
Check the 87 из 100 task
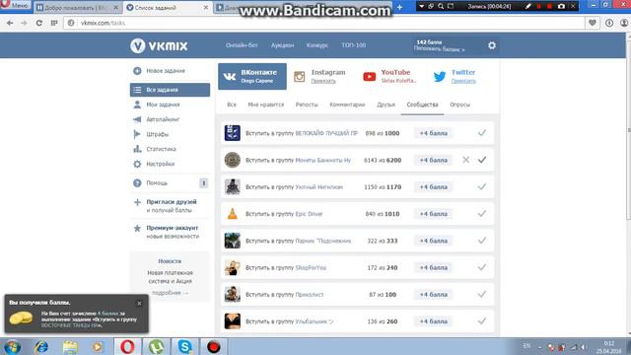(482, 295)
